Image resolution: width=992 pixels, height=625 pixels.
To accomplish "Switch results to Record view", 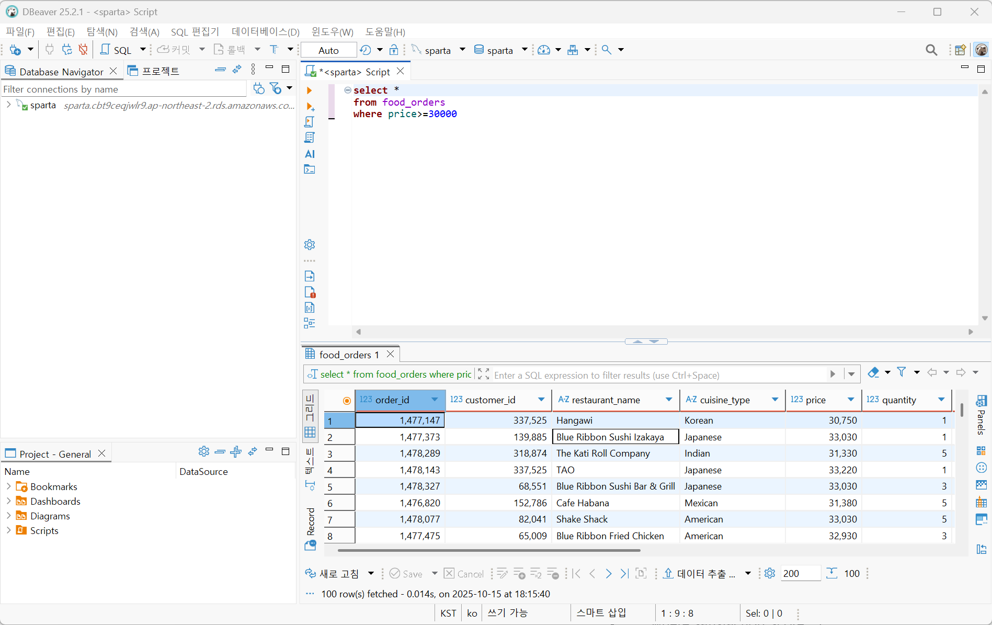I will (310, 520).
